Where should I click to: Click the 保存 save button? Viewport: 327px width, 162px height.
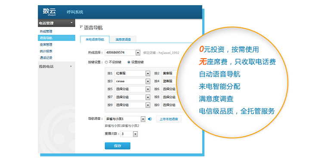coord(117,146)
